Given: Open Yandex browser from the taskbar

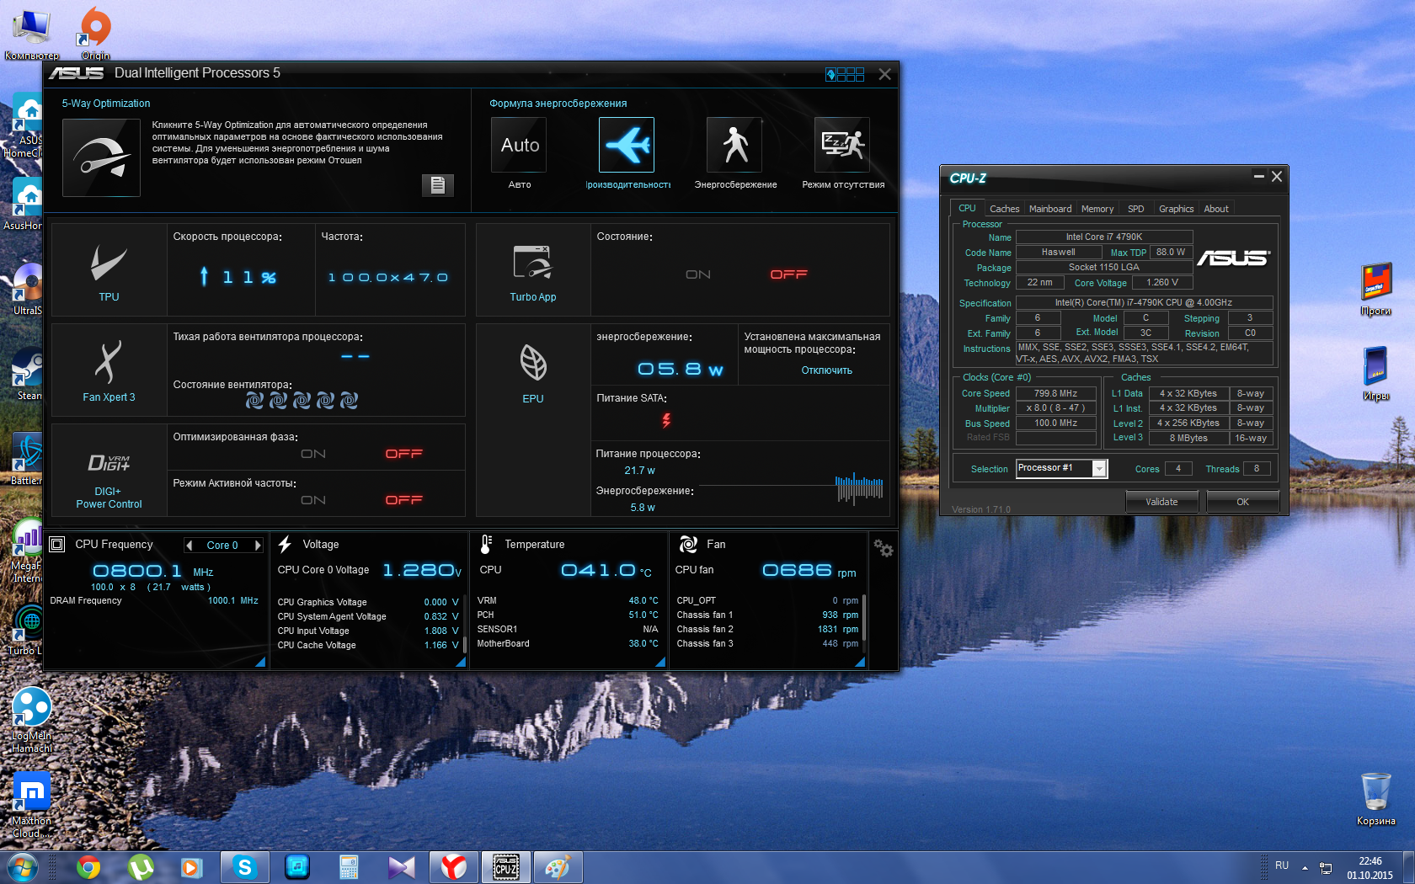Looking at the screenshot, I should pos(454,866).
